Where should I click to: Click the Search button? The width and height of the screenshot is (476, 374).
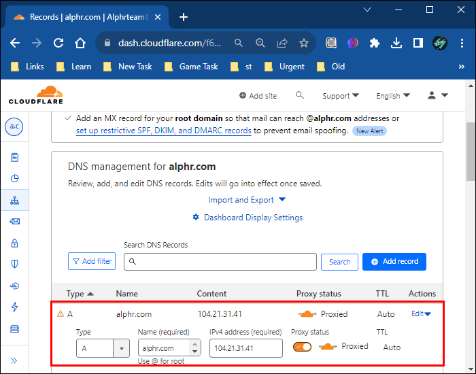[x=339, y=262]
